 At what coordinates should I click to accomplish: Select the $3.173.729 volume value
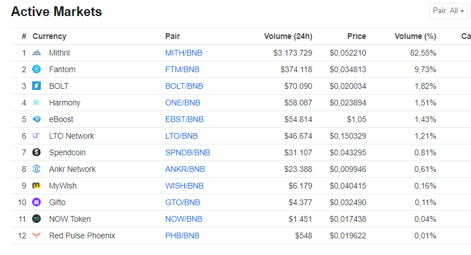292,53
